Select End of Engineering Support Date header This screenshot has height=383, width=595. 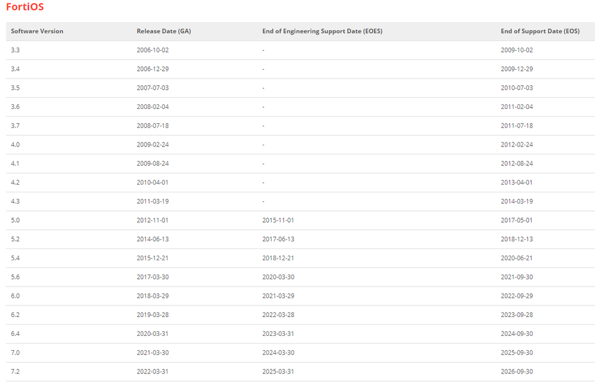click(322, 31)
